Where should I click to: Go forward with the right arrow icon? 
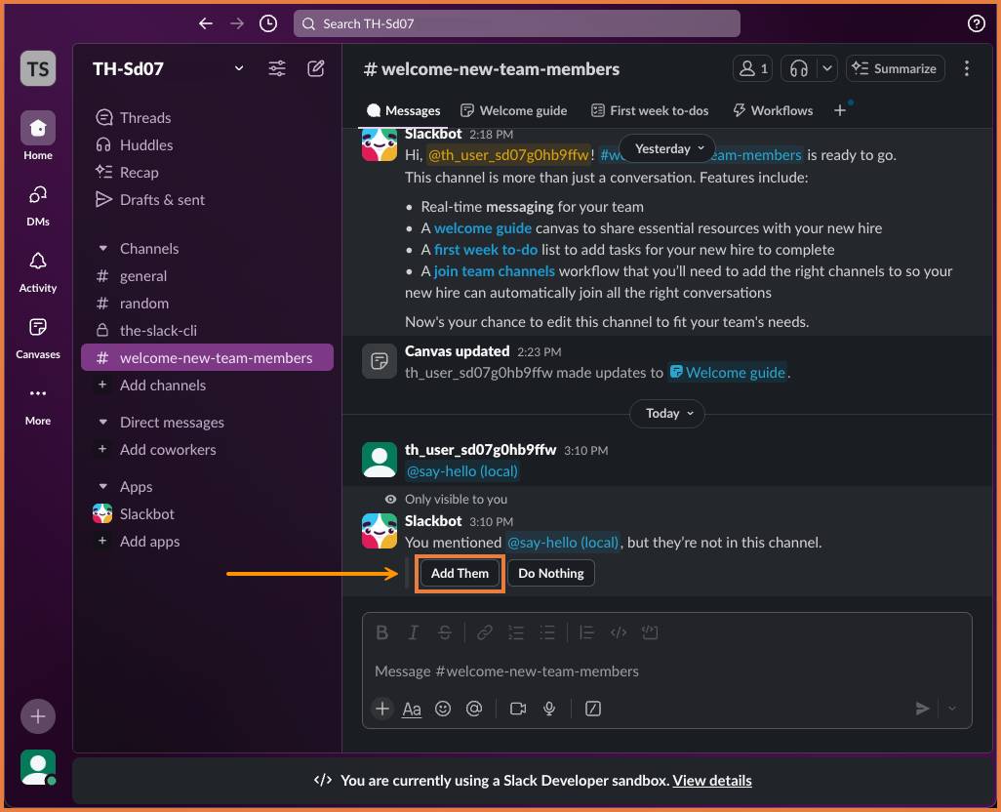tap(237, 23)
